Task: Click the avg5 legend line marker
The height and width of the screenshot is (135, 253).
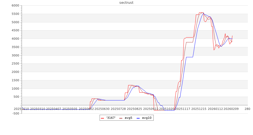Action: tap(121, 118)
